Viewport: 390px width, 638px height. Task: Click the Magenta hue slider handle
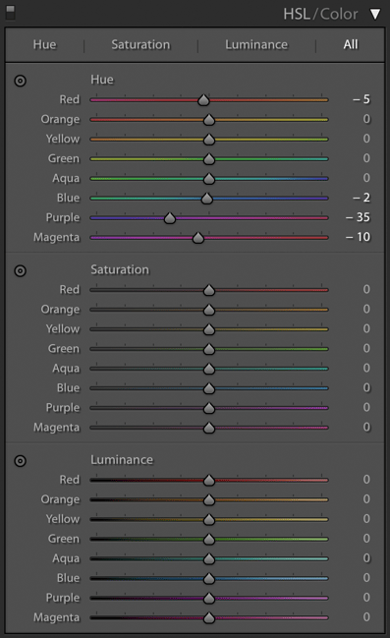point(198,238)
